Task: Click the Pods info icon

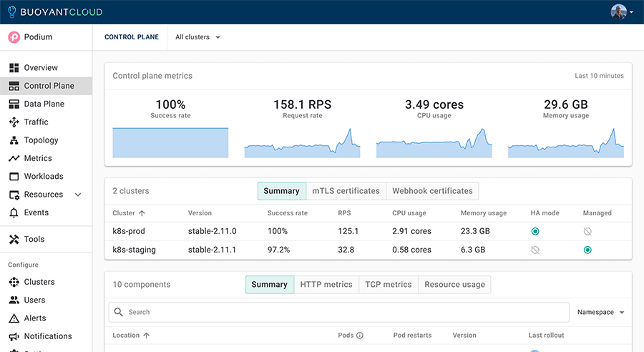Action: [360, 336]
